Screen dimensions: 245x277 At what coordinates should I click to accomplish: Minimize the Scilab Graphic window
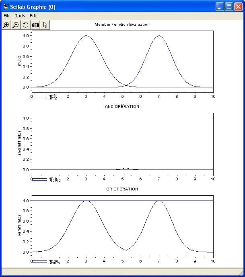pos(220,7)
